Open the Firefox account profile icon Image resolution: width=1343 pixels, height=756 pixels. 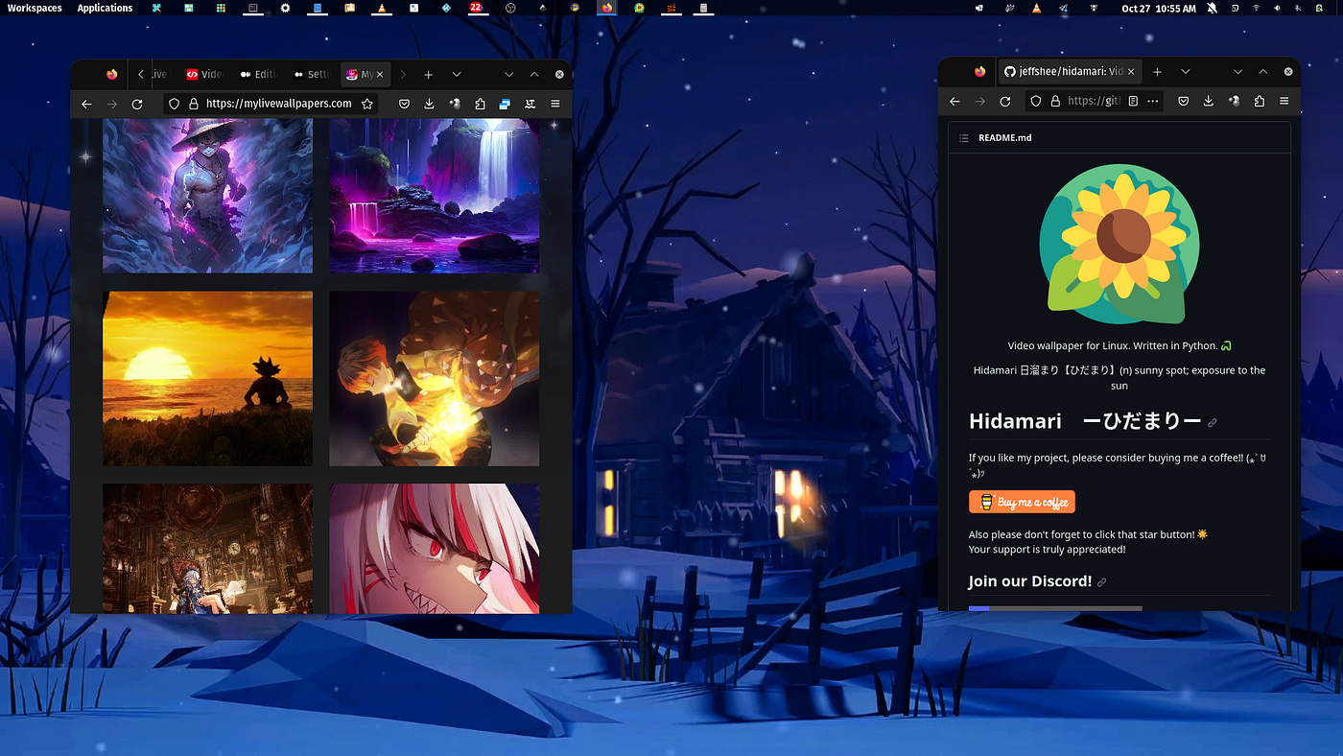[x=455, y=103]
